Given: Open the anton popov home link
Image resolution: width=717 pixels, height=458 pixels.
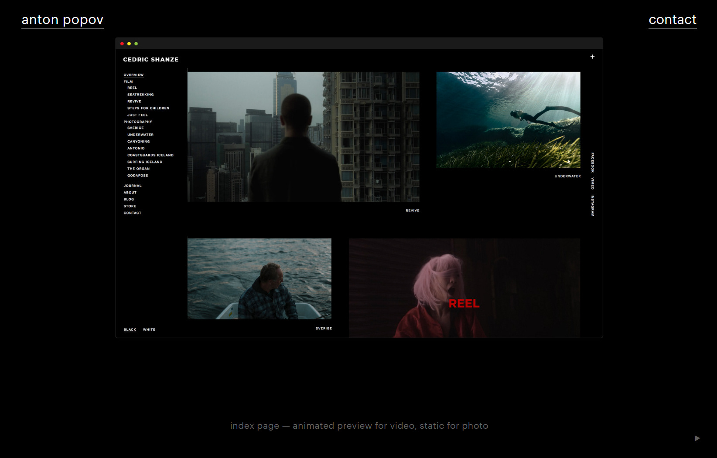Looking at the screenshot, I should click(62, 20).
